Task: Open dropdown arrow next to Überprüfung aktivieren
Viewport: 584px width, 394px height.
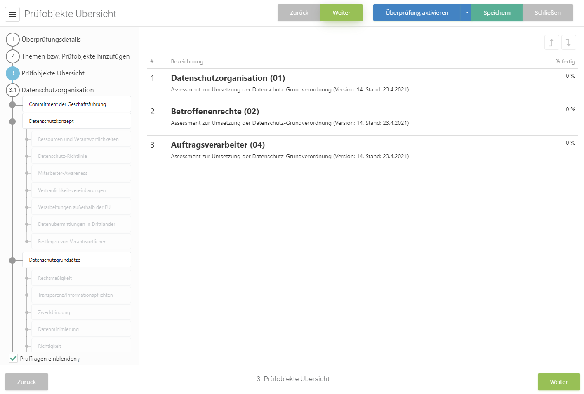Action: click(x=467, y=13)
